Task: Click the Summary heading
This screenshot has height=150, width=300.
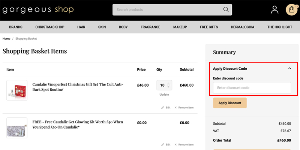Action: pyautogui.click(x=224, y=52)
